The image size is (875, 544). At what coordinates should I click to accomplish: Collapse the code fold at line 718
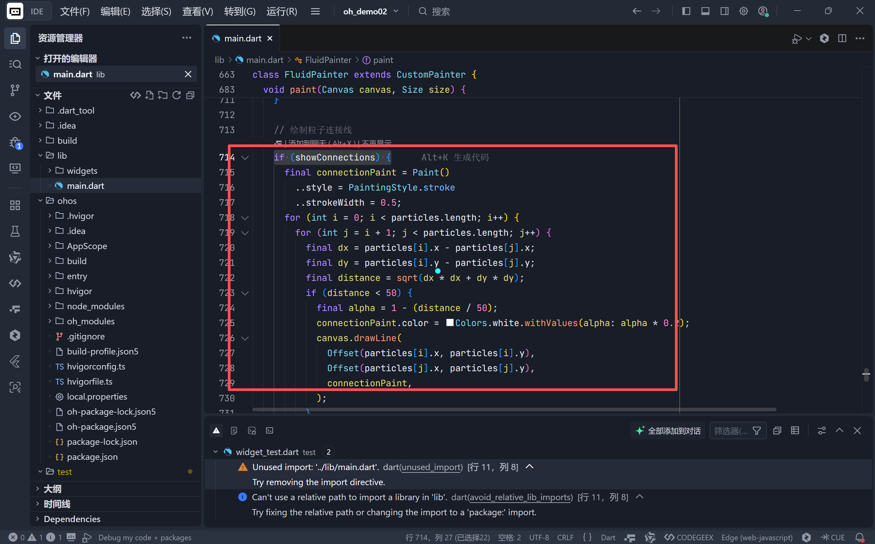pos(245,218)
